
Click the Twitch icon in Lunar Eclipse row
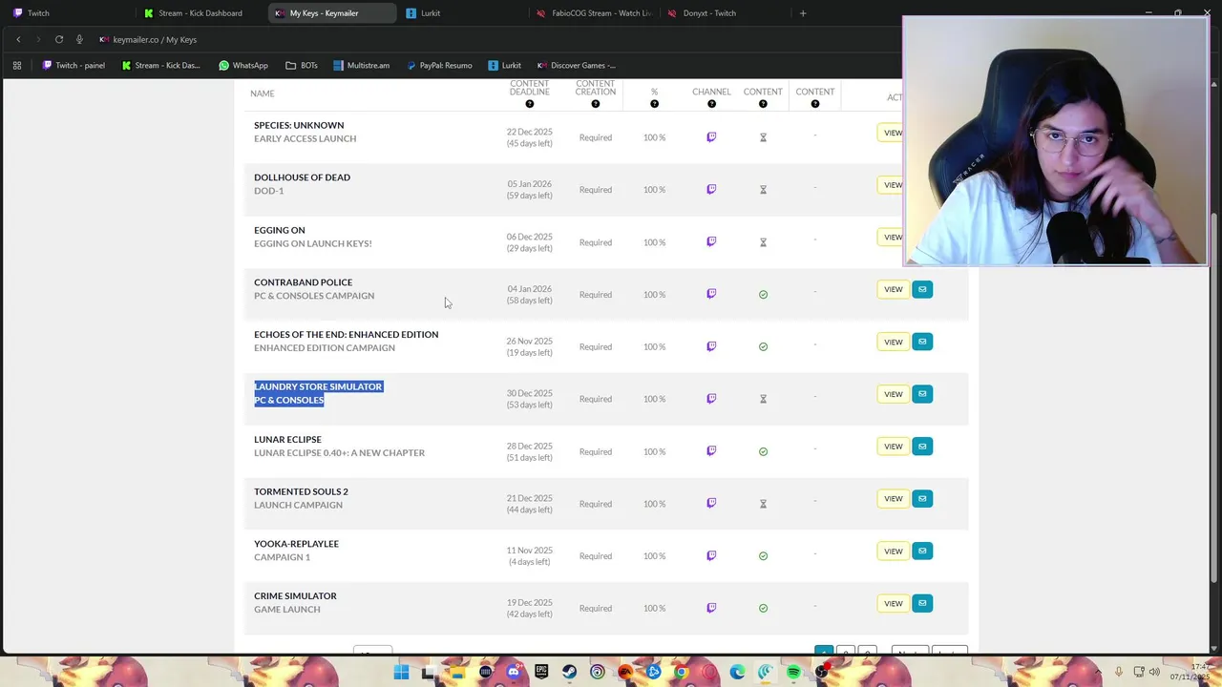pos(711,450)
